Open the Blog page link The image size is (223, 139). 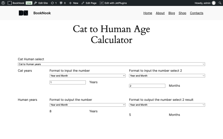coord(171,13)
